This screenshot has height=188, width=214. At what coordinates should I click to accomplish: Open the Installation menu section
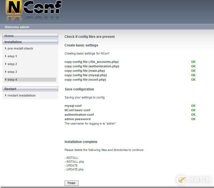click(x=30, y=42)
